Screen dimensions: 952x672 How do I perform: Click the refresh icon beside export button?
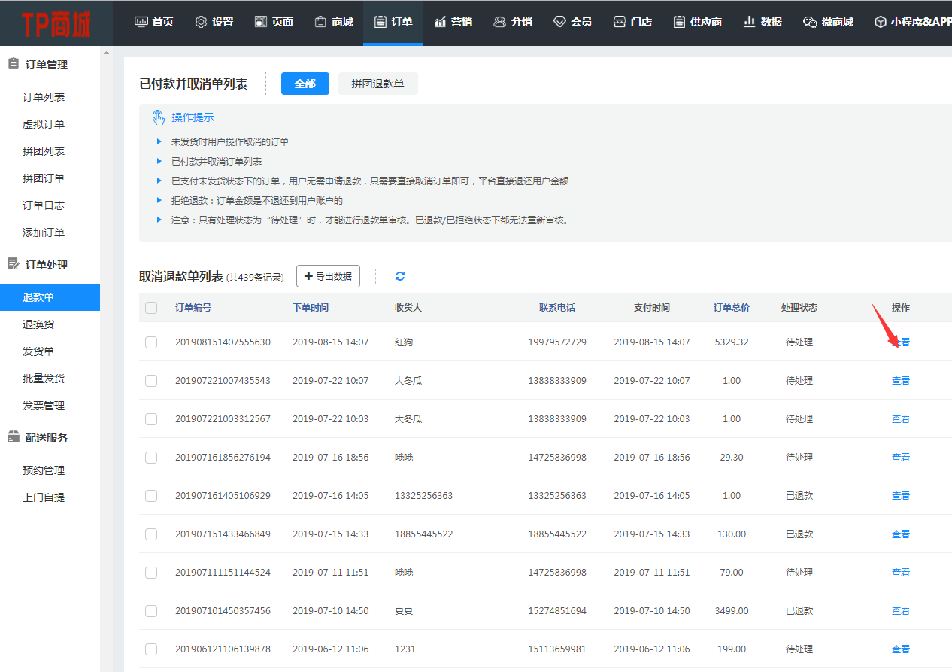[400, 276]
